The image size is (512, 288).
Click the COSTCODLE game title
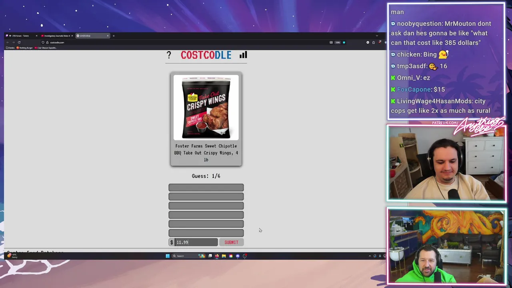pos(206,55)
